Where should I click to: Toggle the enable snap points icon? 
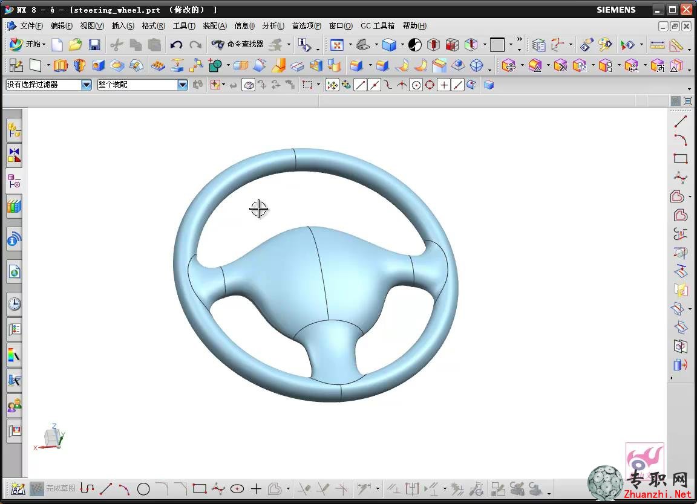(x=332, y=85)
